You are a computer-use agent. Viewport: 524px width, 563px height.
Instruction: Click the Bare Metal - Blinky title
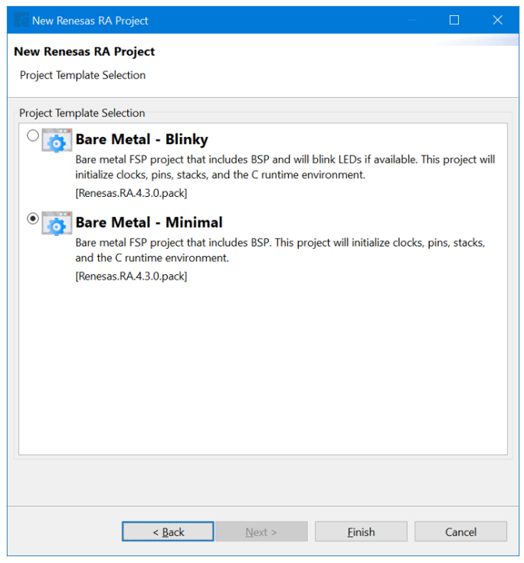tap(142, 139)
